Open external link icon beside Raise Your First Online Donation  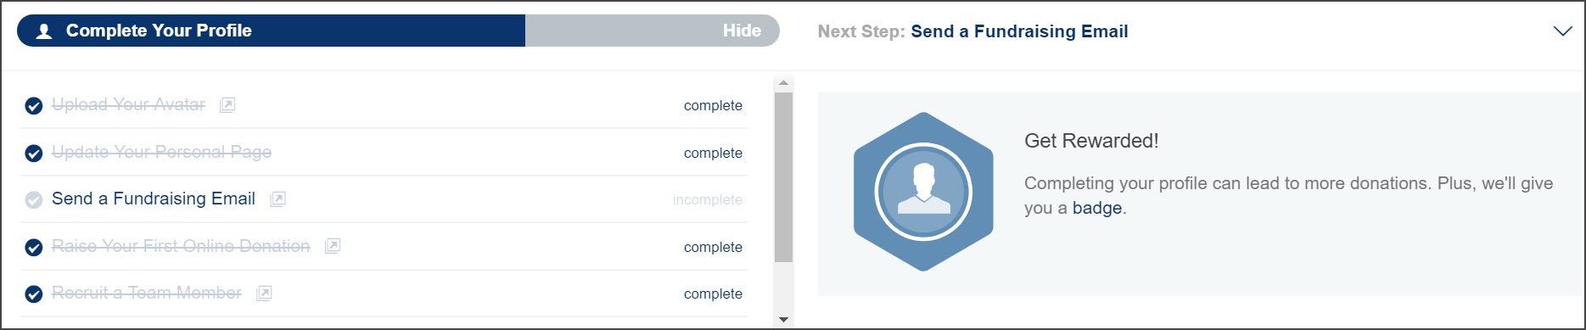[x=333, y=246]
